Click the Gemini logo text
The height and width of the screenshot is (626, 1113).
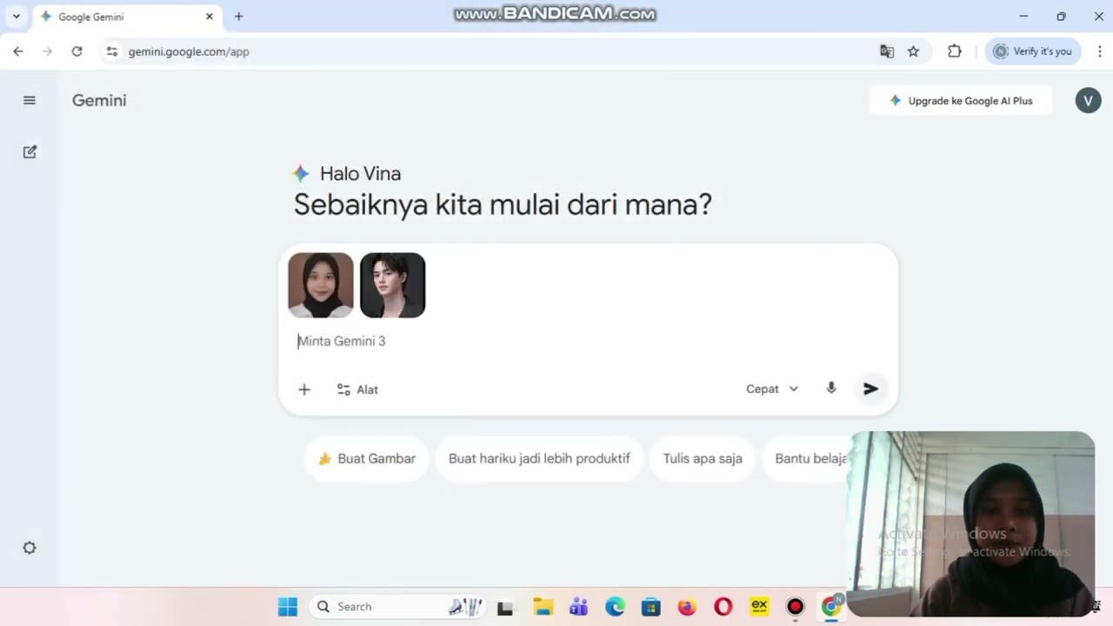pos(99,101)
